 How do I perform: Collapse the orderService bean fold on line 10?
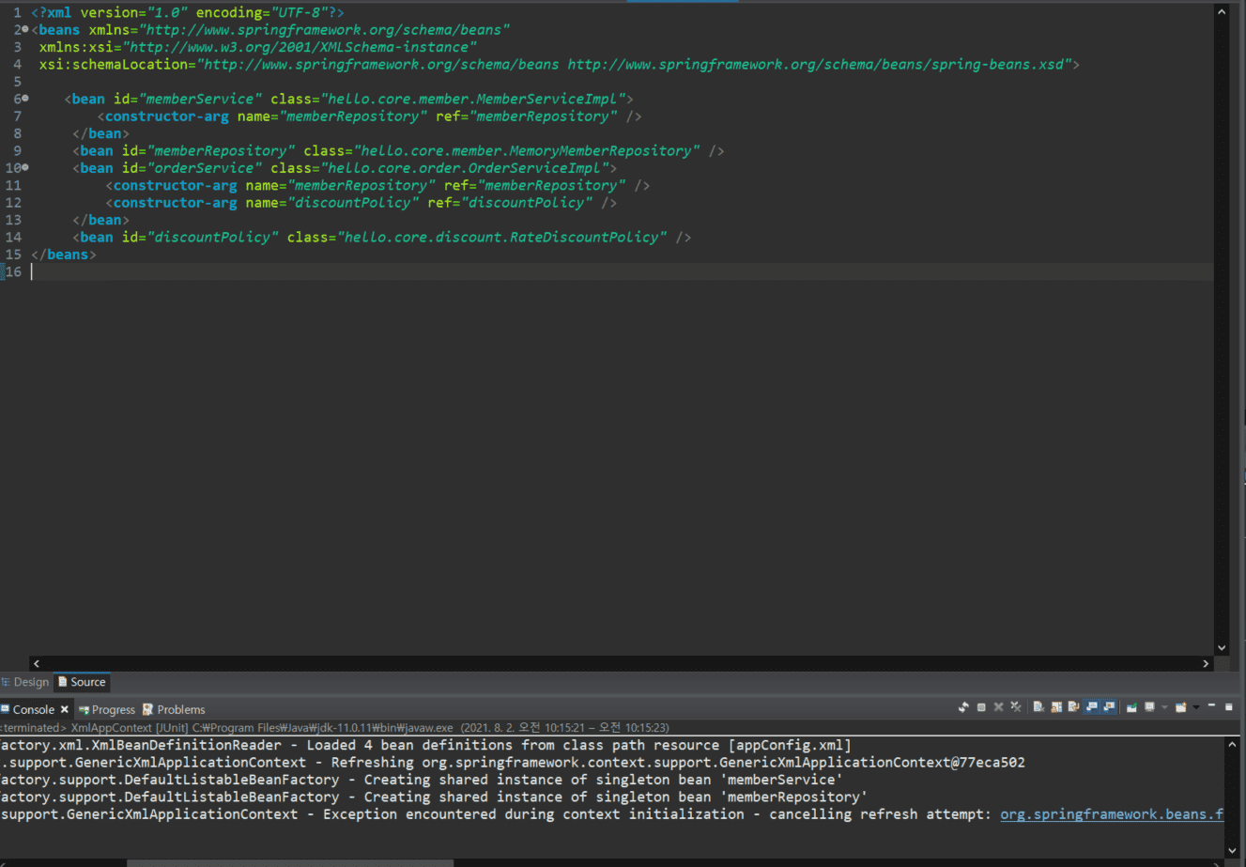coord(25,168)
